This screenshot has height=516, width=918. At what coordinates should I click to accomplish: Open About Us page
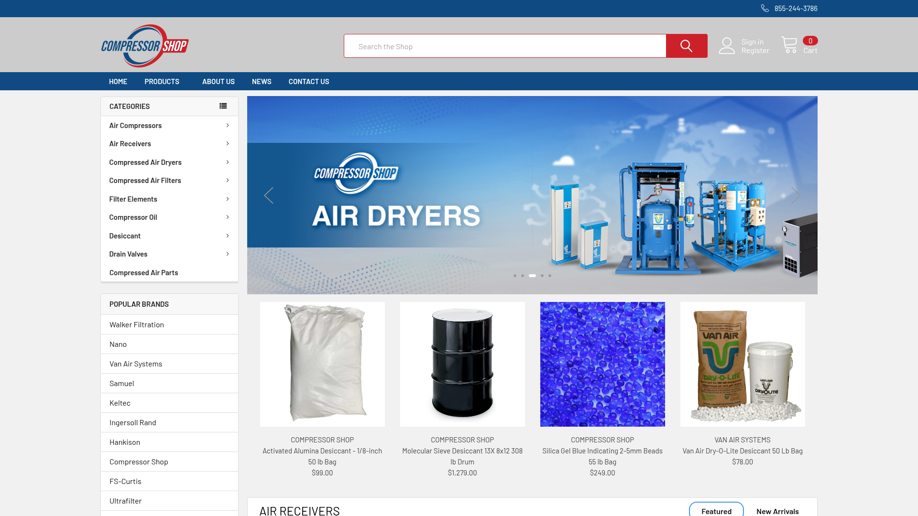point(219,81)
